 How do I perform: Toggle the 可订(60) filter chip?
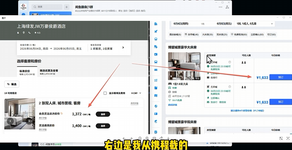point(271,35)
